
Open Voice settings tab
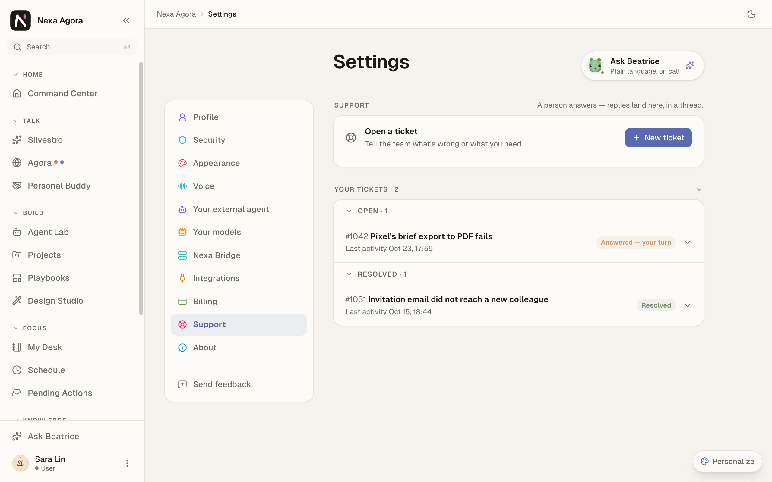239,186
